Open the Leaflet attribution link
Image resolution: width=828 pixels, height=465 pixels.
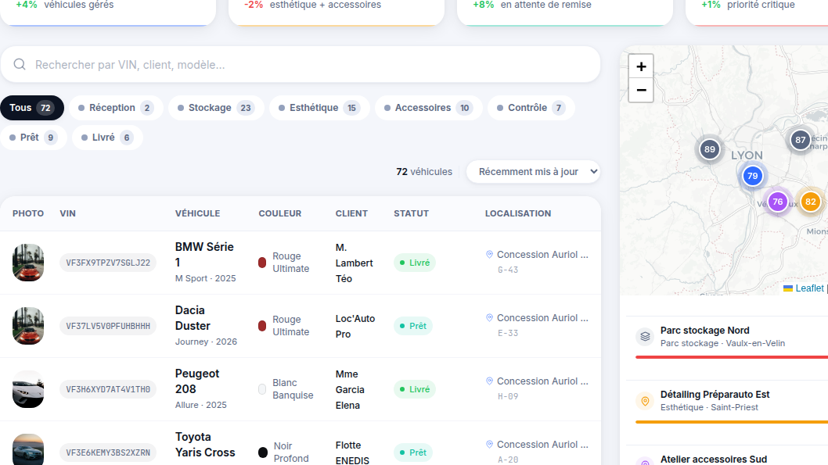809,288
